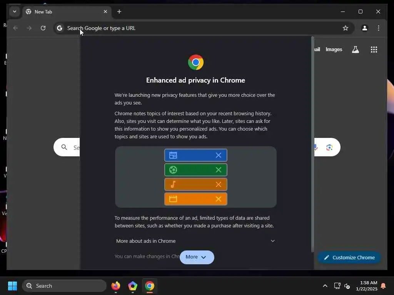Click the Chrome taskbar icon
Image resolution: width=394 pixels, height=295 pixels.
point(150,286)
